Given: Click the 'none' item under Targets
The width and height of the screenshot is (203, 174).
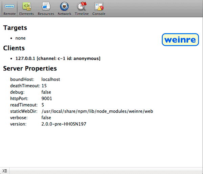Looking at the screenshot, I should [x=20, y=38].
